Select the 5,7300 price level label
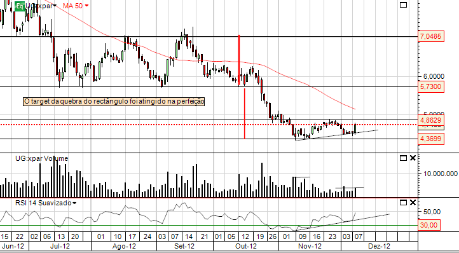 pos(431,87)
